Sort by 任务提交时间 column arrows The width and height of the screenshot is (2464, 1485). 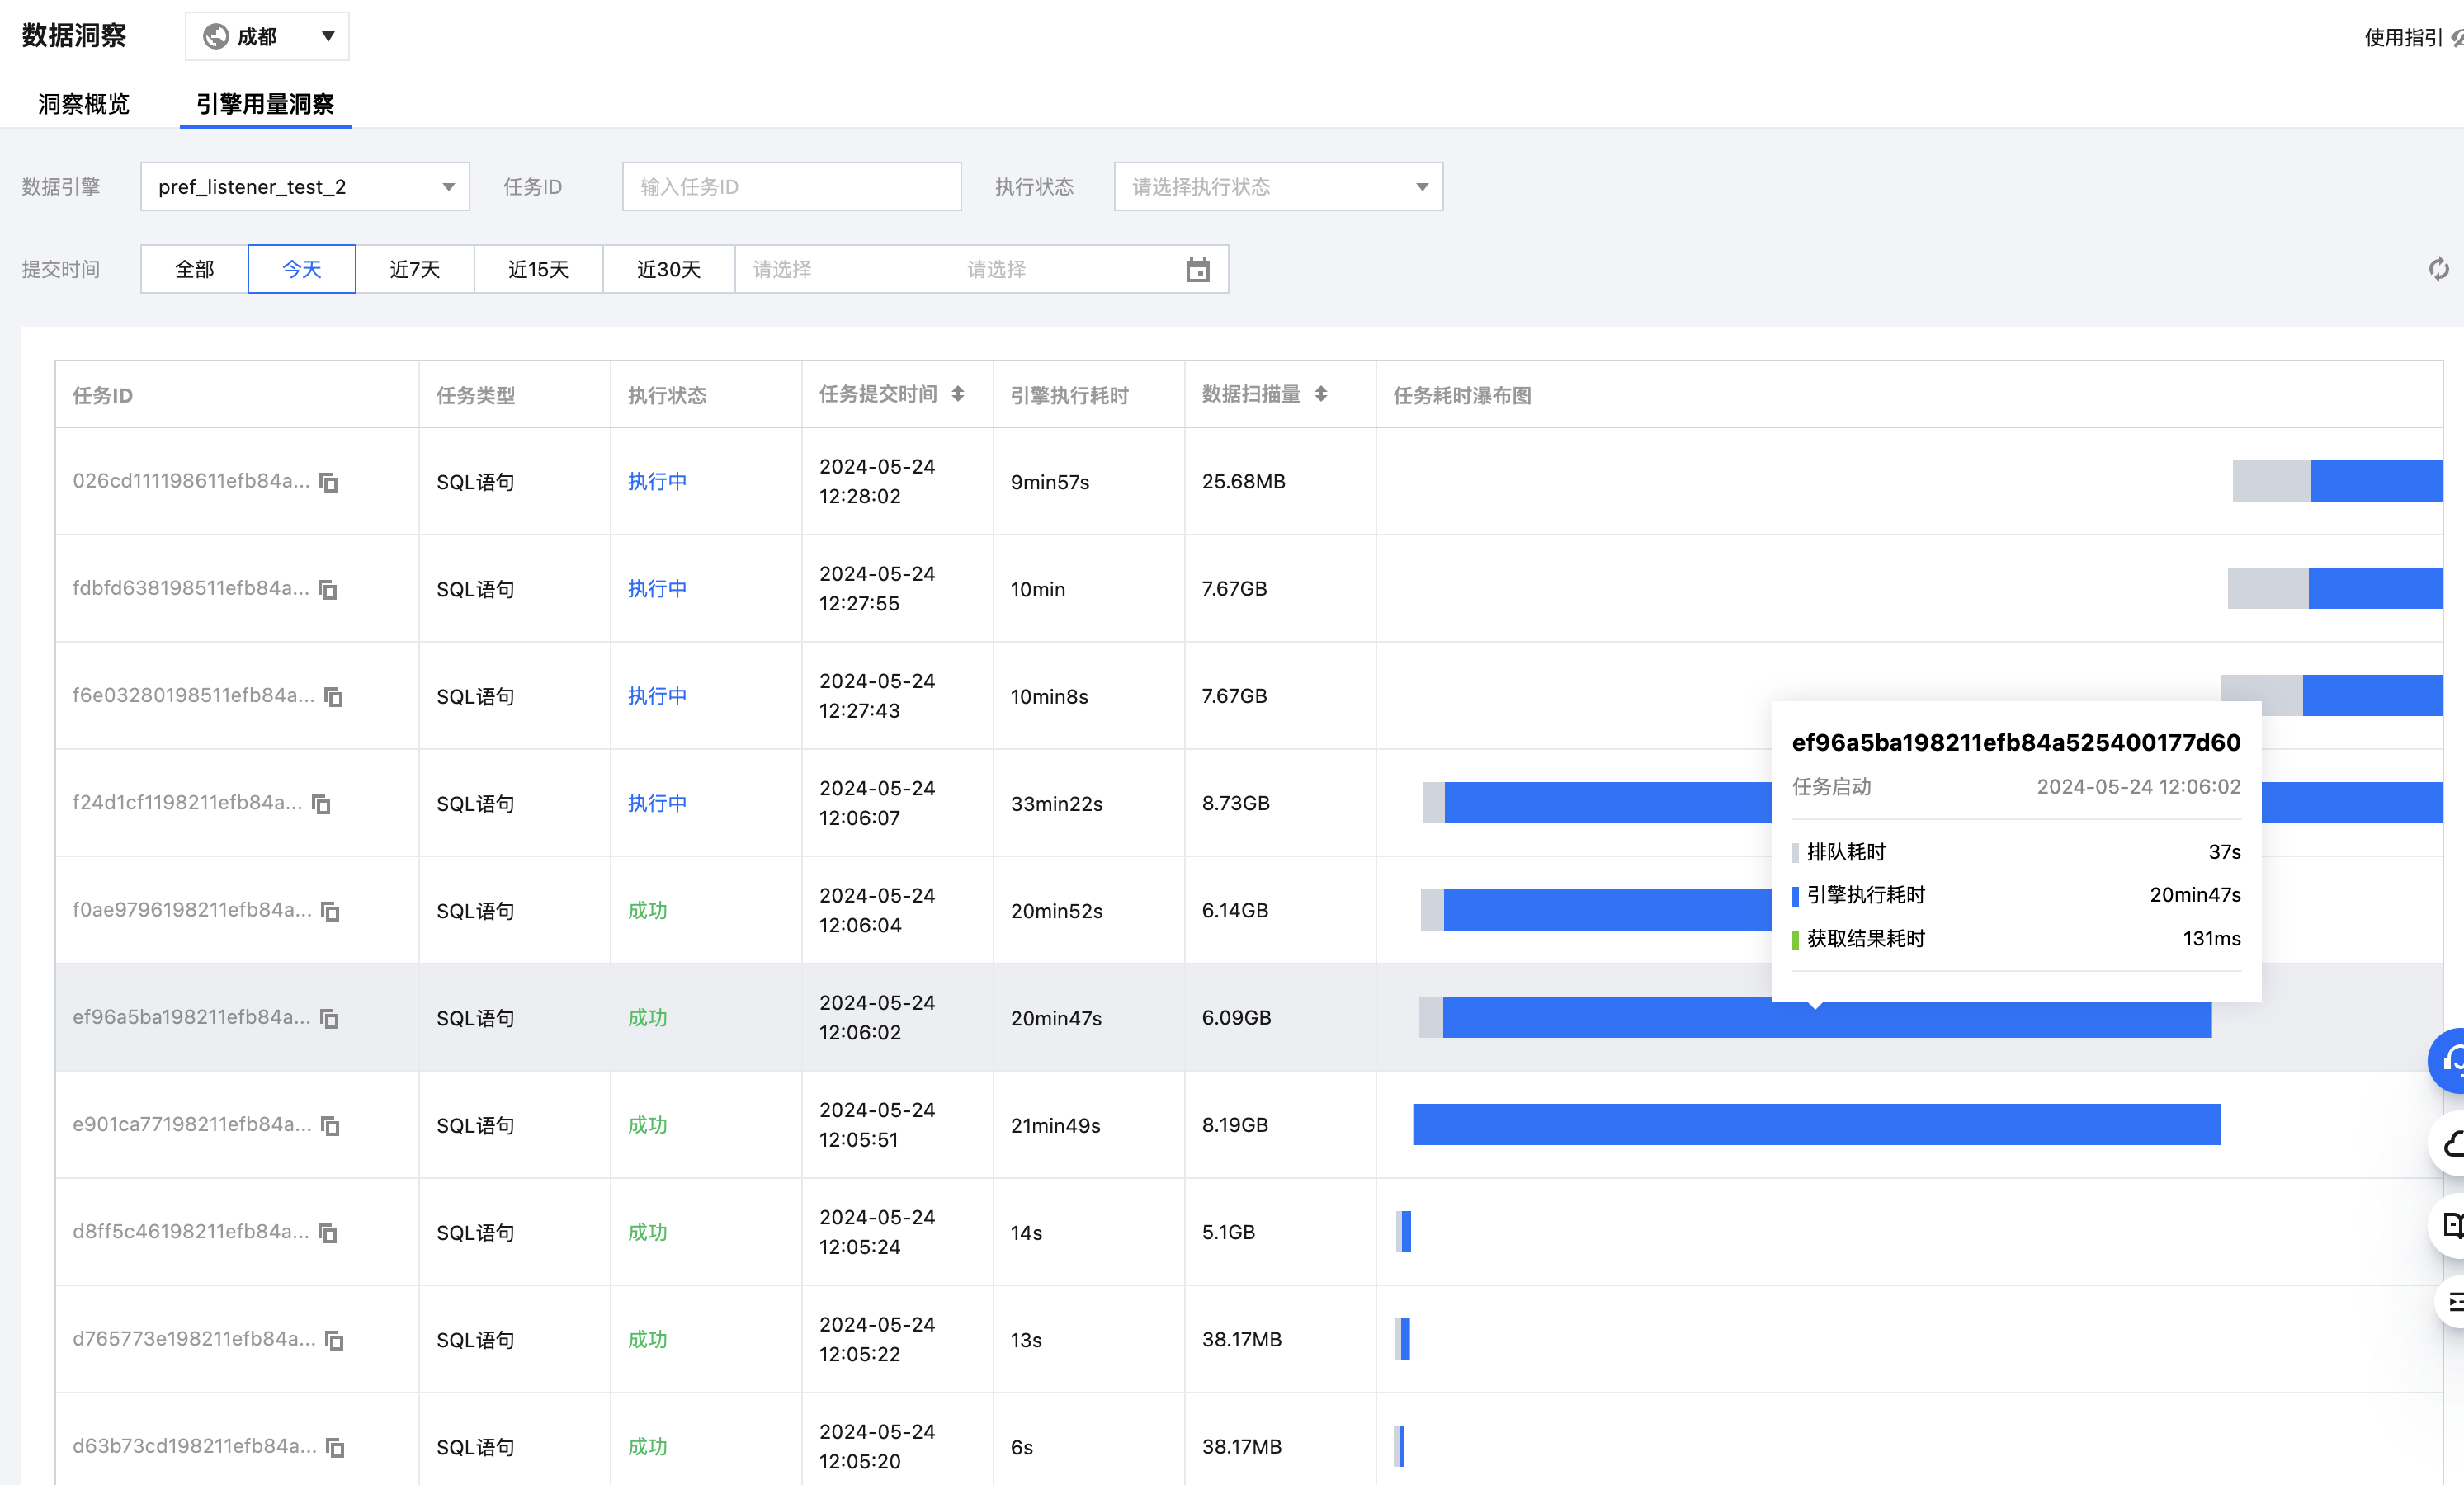(958, 394)
